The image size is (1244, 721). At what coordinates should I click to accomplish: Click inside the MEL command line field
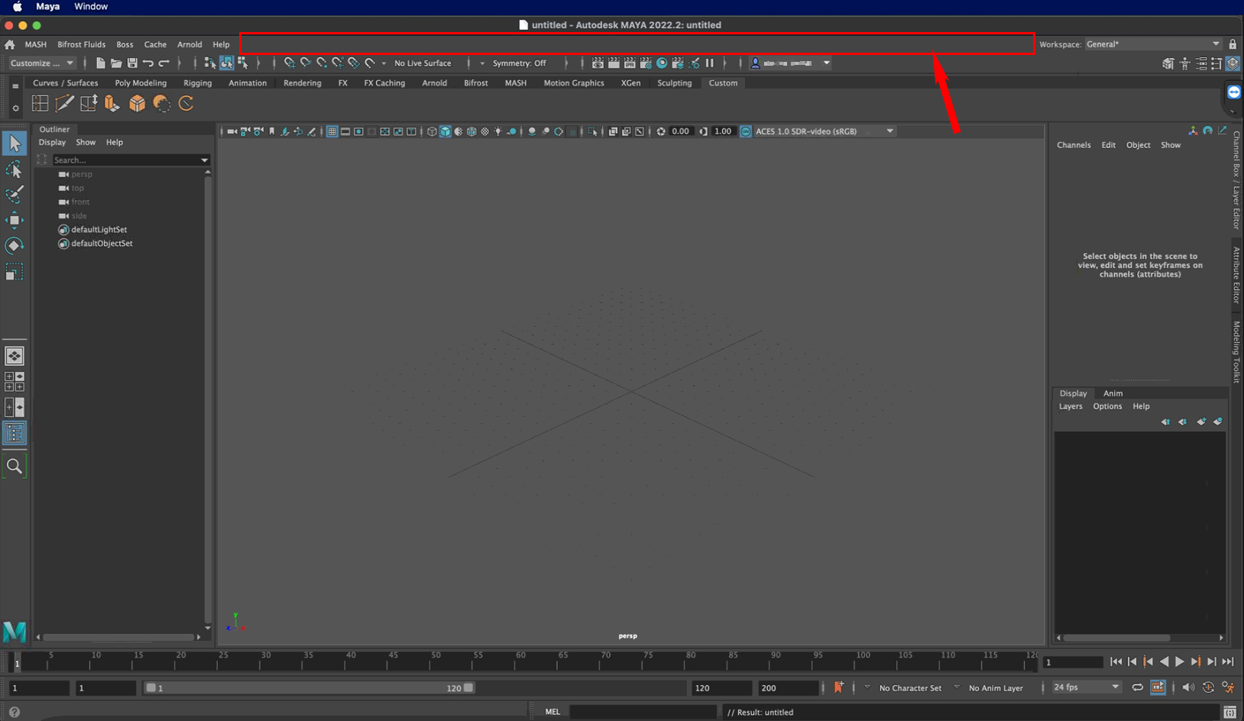[x=643, y=711]
